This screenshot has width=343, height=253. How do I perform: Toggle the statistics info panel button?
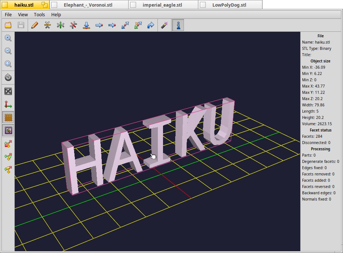point(178,25)
